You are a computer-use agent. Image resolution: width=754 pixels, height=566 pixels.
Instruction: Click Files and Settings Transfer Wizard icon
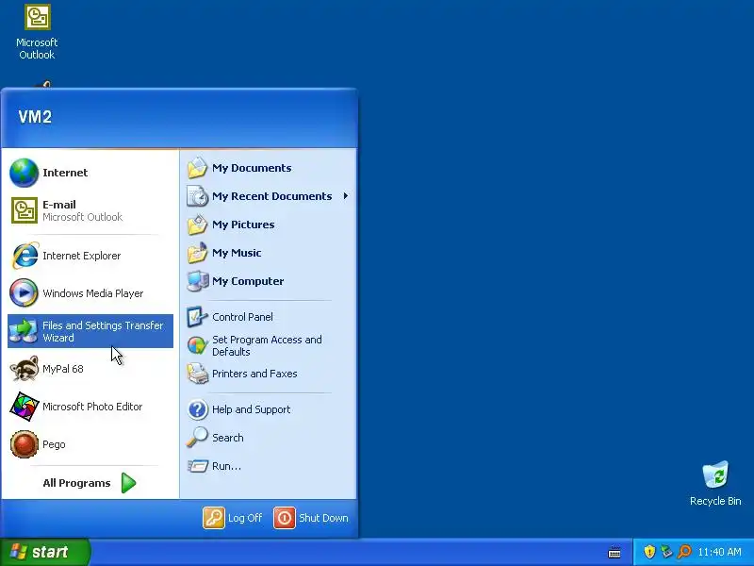(x=23, y=331)
